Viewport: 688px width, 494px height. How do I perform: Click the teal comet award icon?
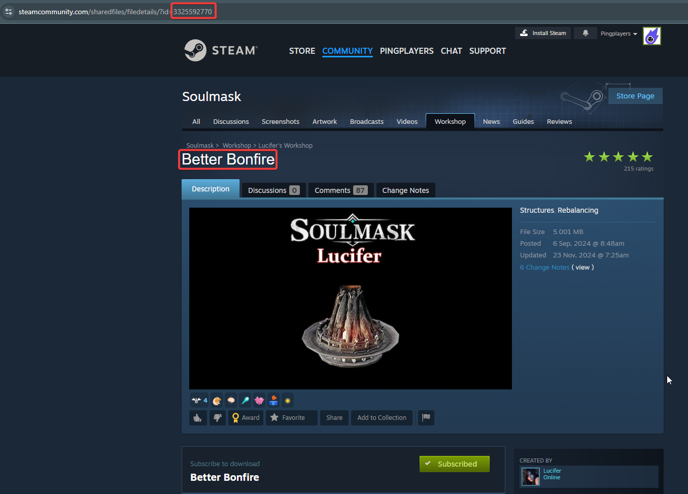click(x=245, y=401)
